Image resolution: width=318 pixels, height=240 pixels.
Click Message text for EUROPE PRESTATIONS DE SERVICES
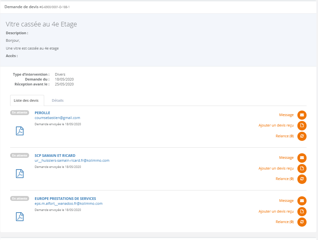coord(286,201)
